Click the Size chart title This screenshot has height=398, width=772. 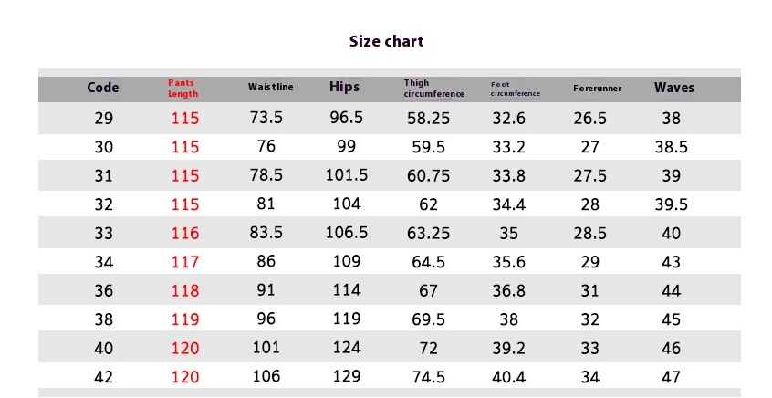(387, 41)
